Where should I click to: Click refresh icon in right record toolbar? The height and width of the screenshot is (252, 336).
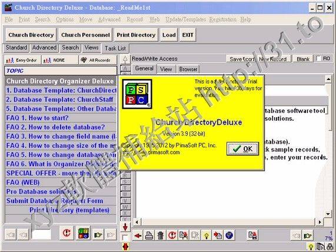[x=172, y=236]
